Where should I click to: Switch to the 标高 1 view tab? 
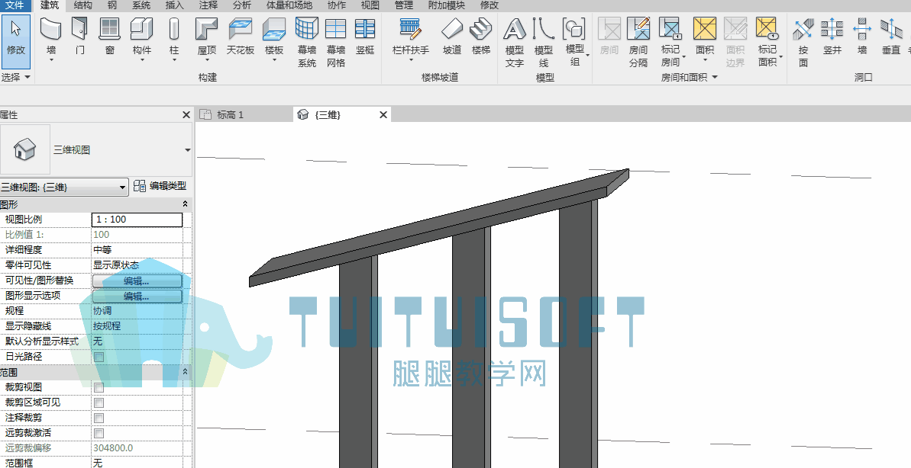230,115
